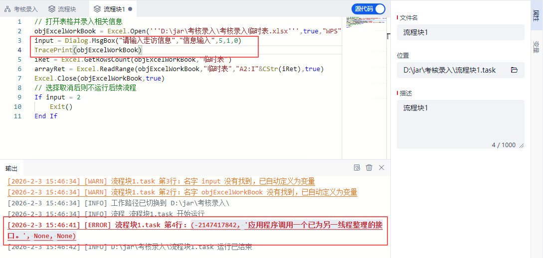Click the INFO log 开始运行 entry
This screenshot has height=258, width=543.
(x=106, y=213)
